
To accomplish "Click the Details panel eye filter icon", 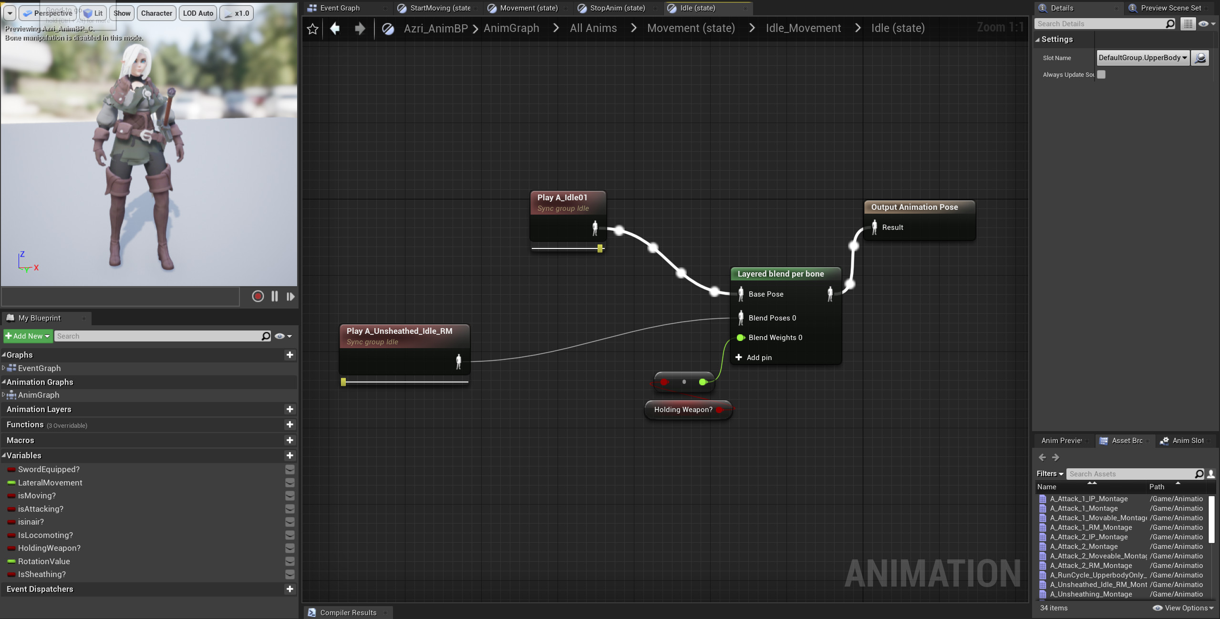I will [1204, 23].
